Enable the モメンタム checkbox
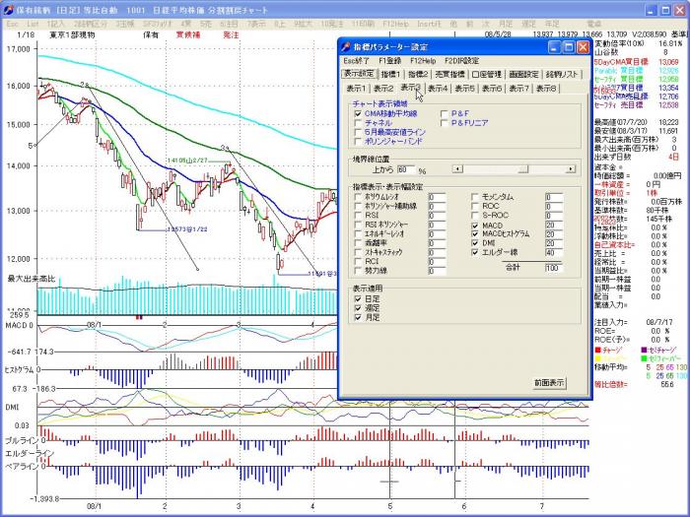This screenshot has height=517, width=690. pyautogui.click(x=475, y=197)
